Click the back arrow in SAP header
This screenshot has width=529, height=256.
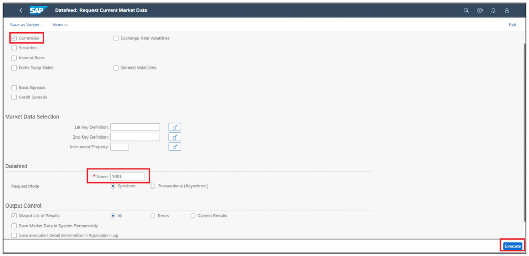21,11
